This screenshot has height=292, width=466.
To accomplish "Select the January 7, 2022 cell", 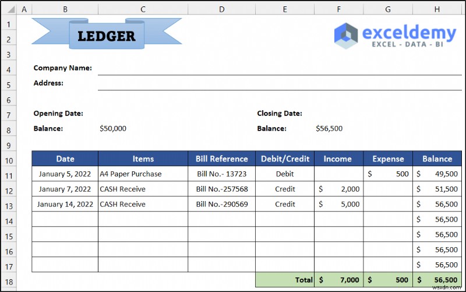I will (65, 189).
